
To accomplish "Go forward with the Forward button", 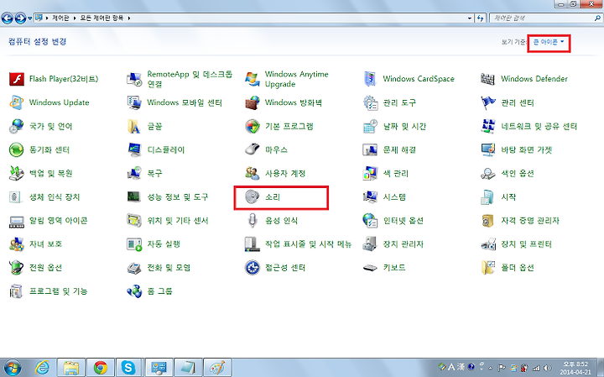I will click(x=20, y=18).
